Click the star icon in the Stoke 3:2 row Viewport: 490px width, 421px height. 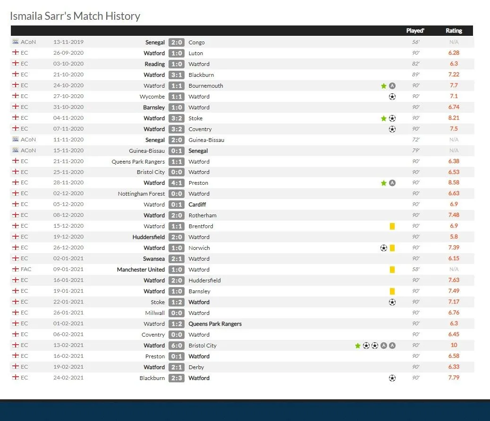384,118
